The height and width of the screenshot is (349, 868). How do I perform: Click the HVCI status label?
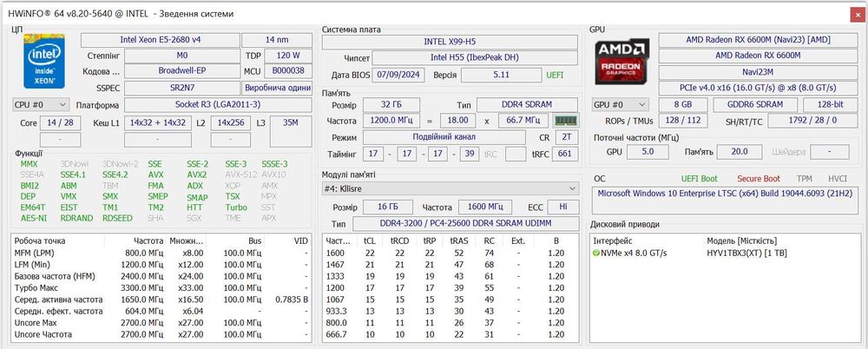point(838,179)
